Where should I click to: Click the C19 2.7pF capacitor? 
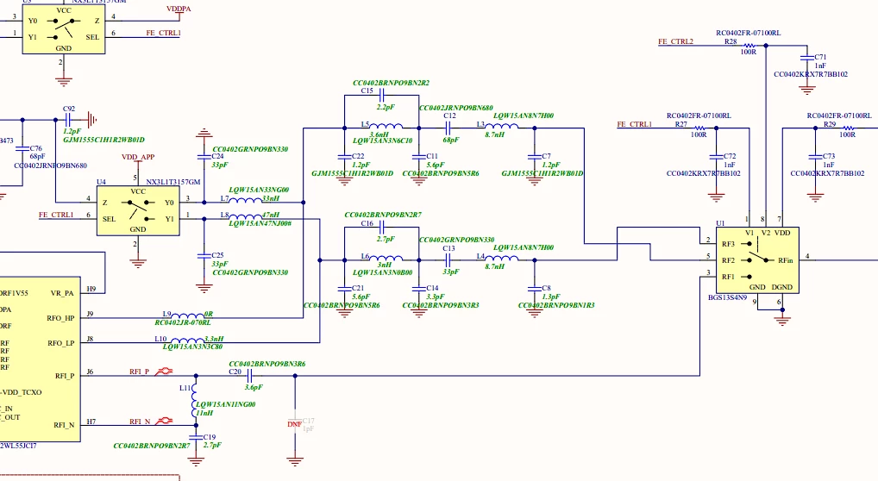click(x=196, y=437)
